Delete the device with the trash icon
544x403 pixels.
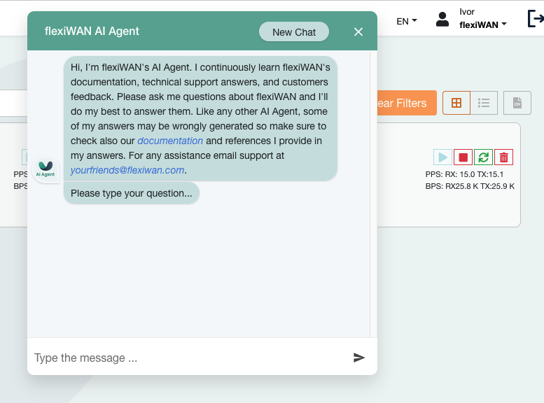click(504, 157)
